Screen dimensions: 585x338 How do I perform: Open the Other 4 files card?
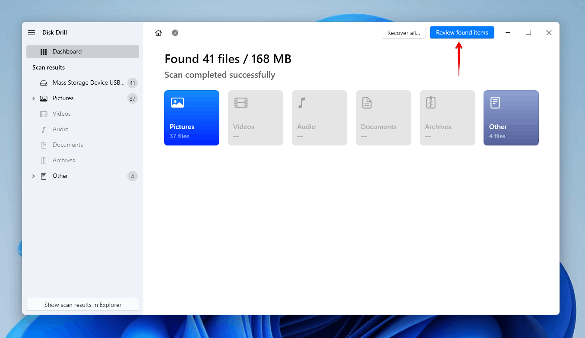point(511,118)
